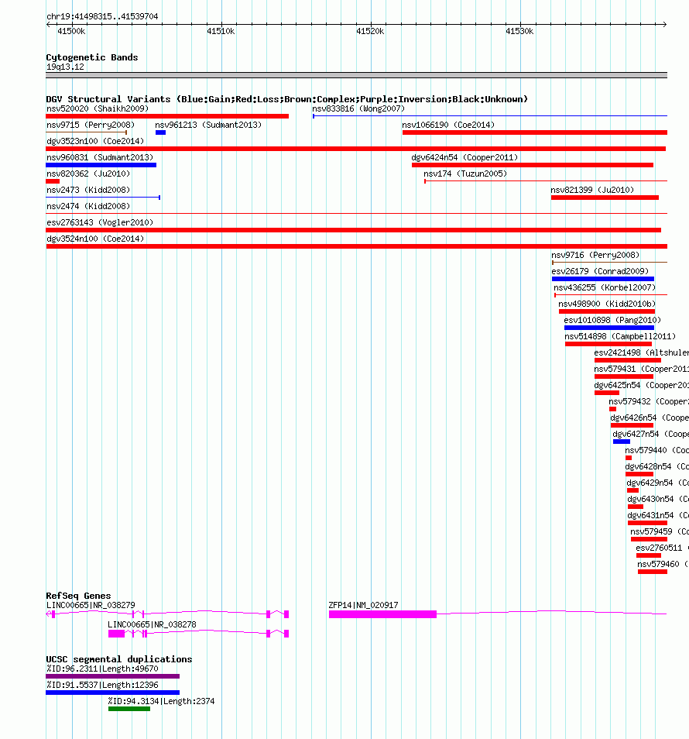Screen dimensions: 689x739
Task: Click the 19q13.12 cytogenetic band bar
Action: 357,75
